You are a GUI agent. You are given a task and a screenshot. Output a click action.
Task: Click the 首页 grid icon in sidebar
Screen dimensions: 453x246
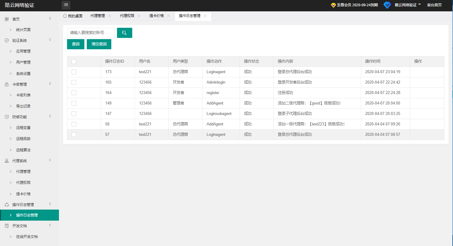[x=6, y=19]
